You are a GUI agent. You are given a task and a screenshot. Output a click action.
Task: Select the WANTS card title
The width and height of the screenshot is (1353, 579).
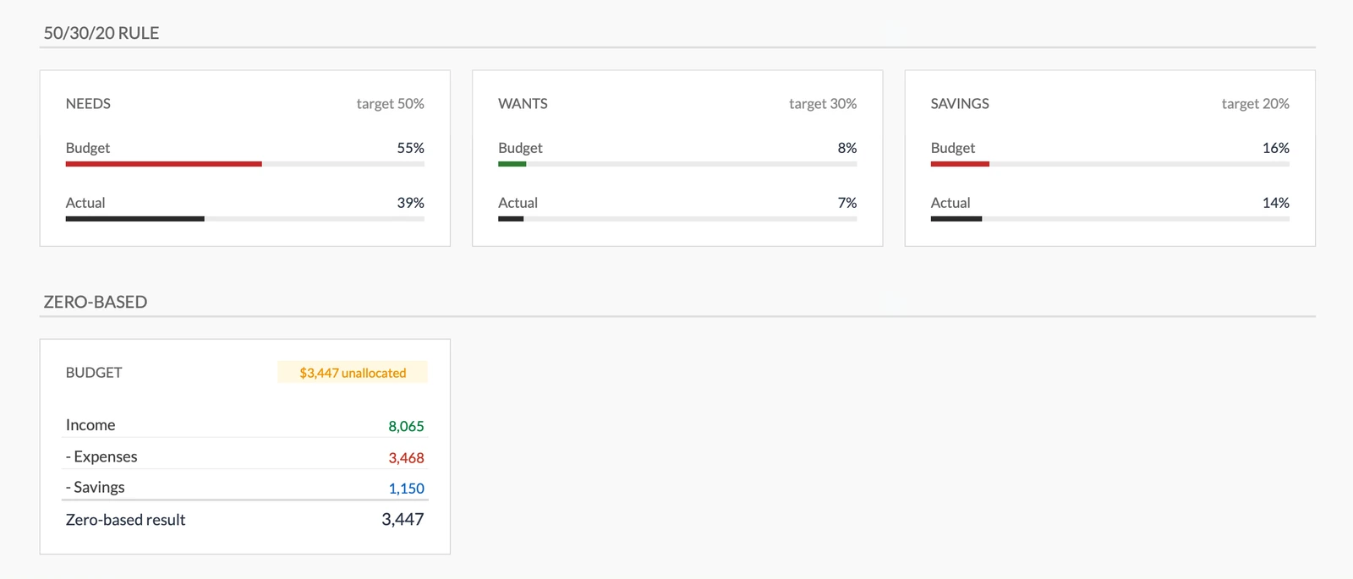[x=523, y=104]
